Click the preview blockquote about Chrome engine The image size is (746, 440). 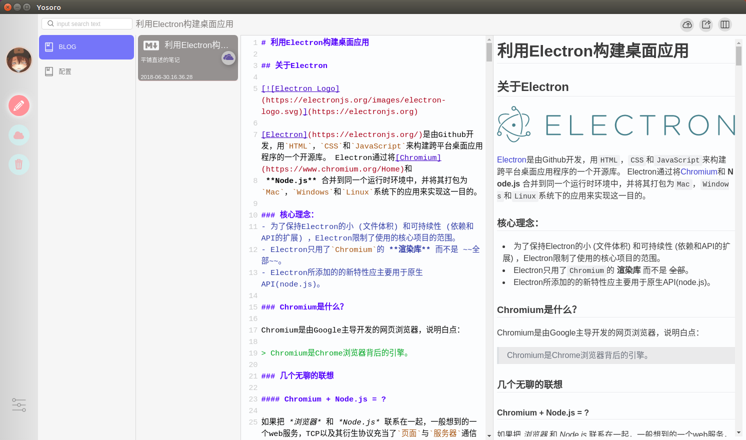pos(616,355)
